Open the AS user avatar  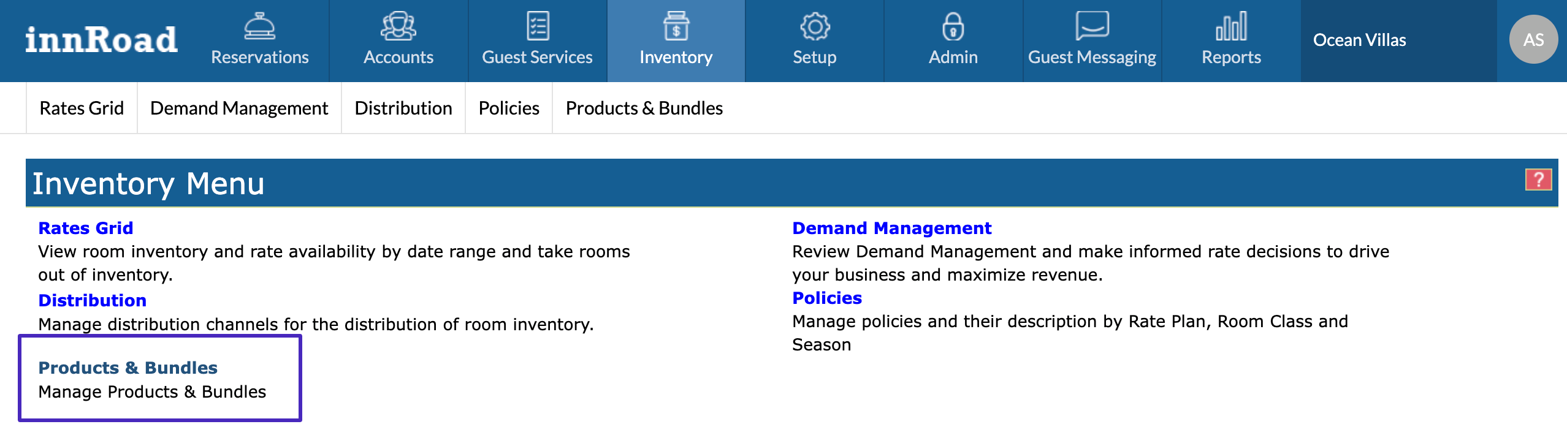1533,40
